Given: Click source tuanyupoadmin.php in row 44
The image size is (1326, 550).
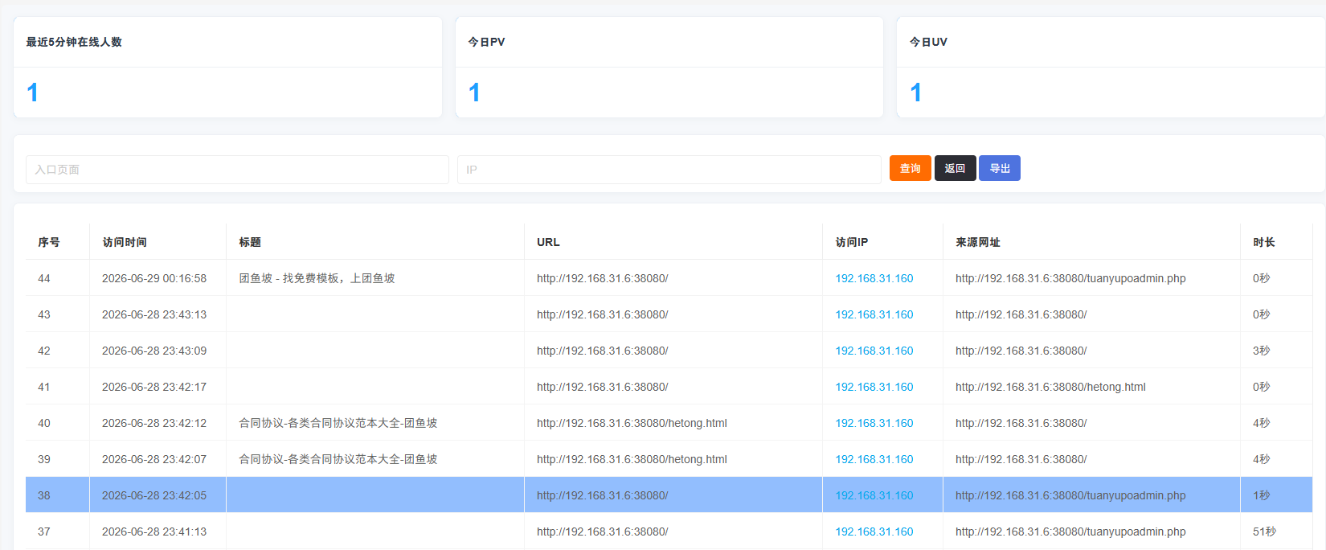Looking at the screenshot, I should (1070, 278).
